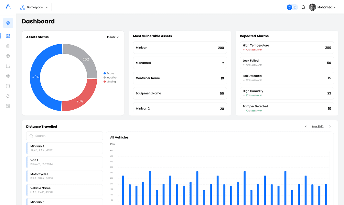Switch to dark mode moon toggle
The width and height of the screenshot is (344, 205).
coord(295,7)
